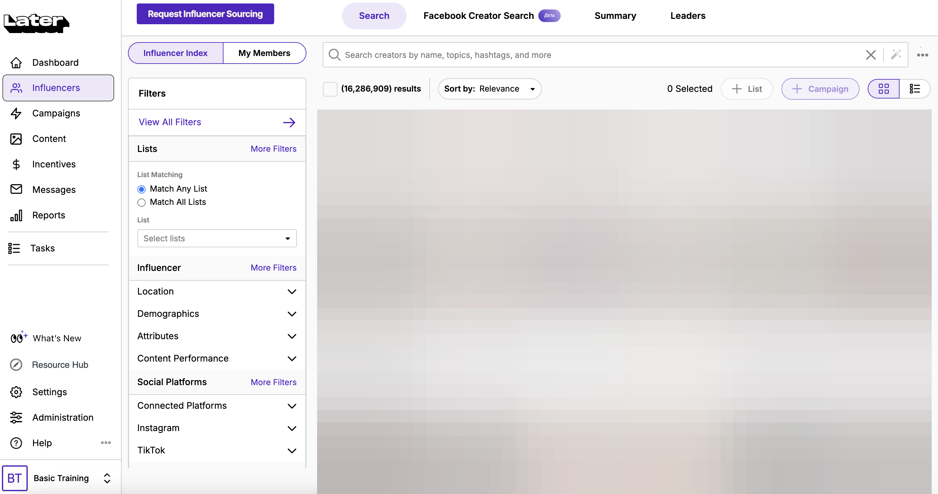Click the Help question mark icon
Screen dimensions: 938x494
click(x=16, y=443)
